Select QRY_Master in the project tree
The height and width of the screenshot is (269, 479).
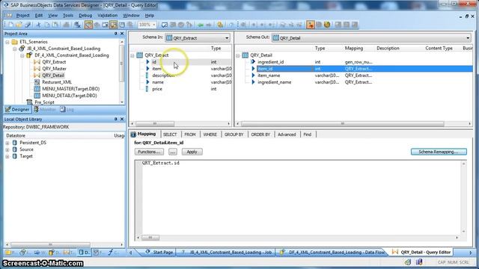pos(54,69)
